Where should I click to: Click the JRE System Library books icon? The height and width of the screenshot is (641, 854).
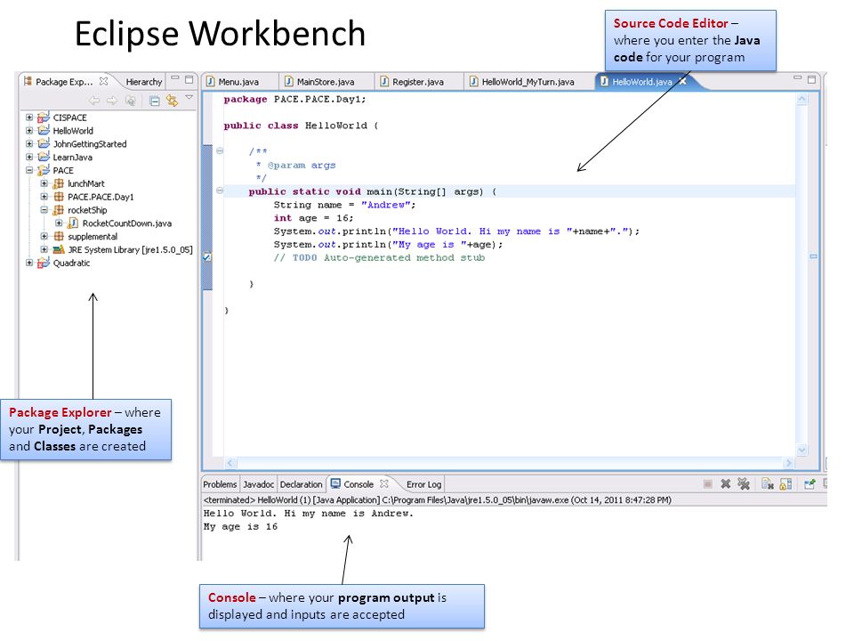(59, 249)
